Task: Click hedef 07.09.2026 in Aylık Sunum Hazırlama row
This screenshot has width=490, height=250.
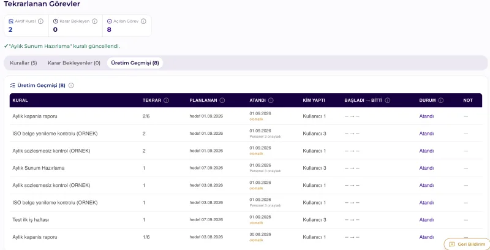Action: pyautogui.click(x=206, y=168)
